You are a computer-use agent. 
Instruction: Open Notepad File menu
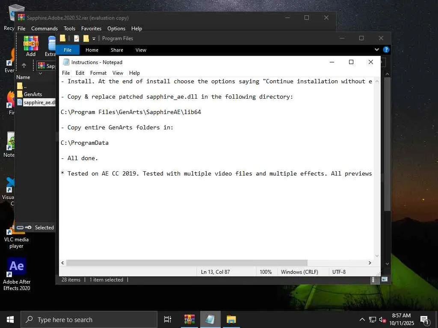click(x=66, y=73)
